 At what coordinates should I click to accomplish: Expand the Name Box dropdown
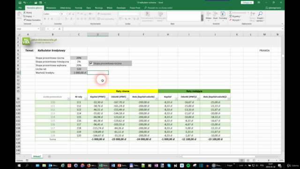coord(38,29)
